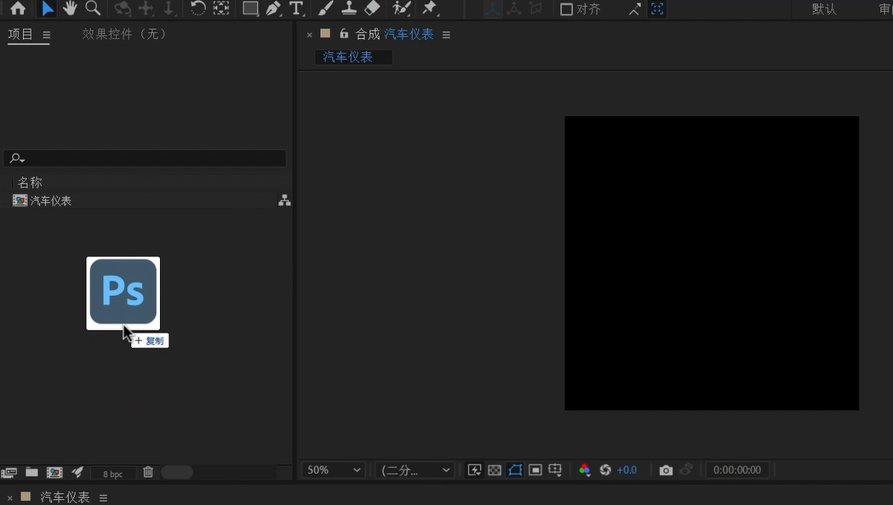
Task: Go to the Home screen icon
Action: coord(18,8)
